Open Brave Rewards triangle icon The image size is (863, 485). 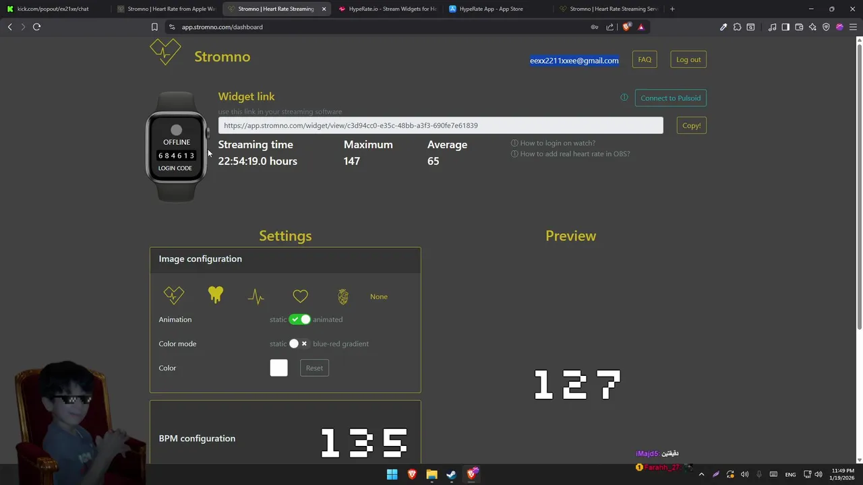click(641, 27)
